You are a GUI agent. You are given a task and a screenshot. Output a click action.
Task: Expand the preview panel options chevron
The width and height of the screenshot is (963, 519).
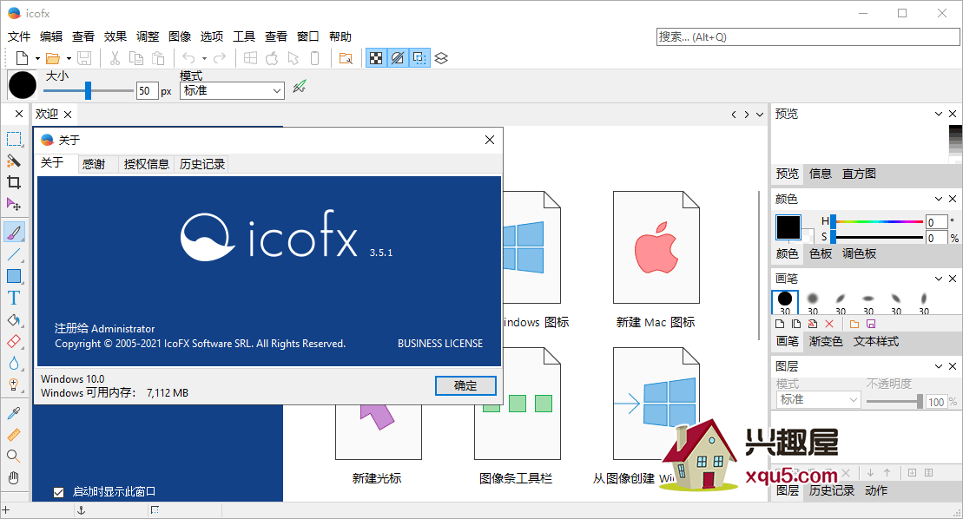[939, 114]
